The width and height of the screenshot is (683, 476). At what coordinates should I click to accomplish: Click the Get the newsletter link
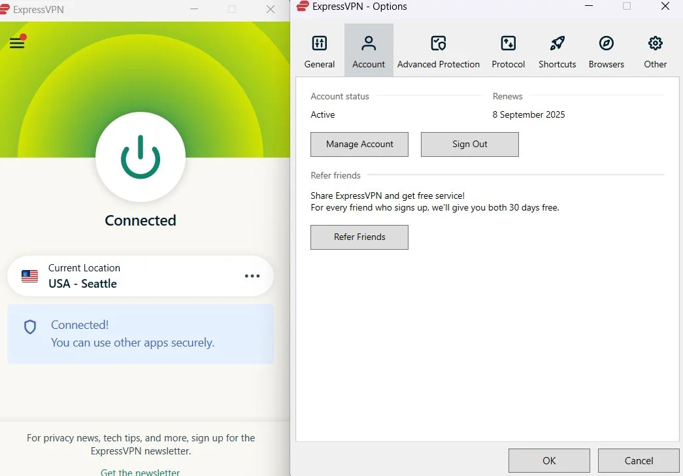coord(141,471)
